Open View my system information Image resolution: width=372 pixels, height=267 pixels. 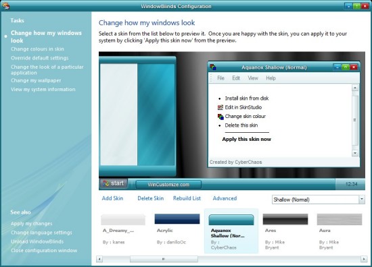[43, 90]
